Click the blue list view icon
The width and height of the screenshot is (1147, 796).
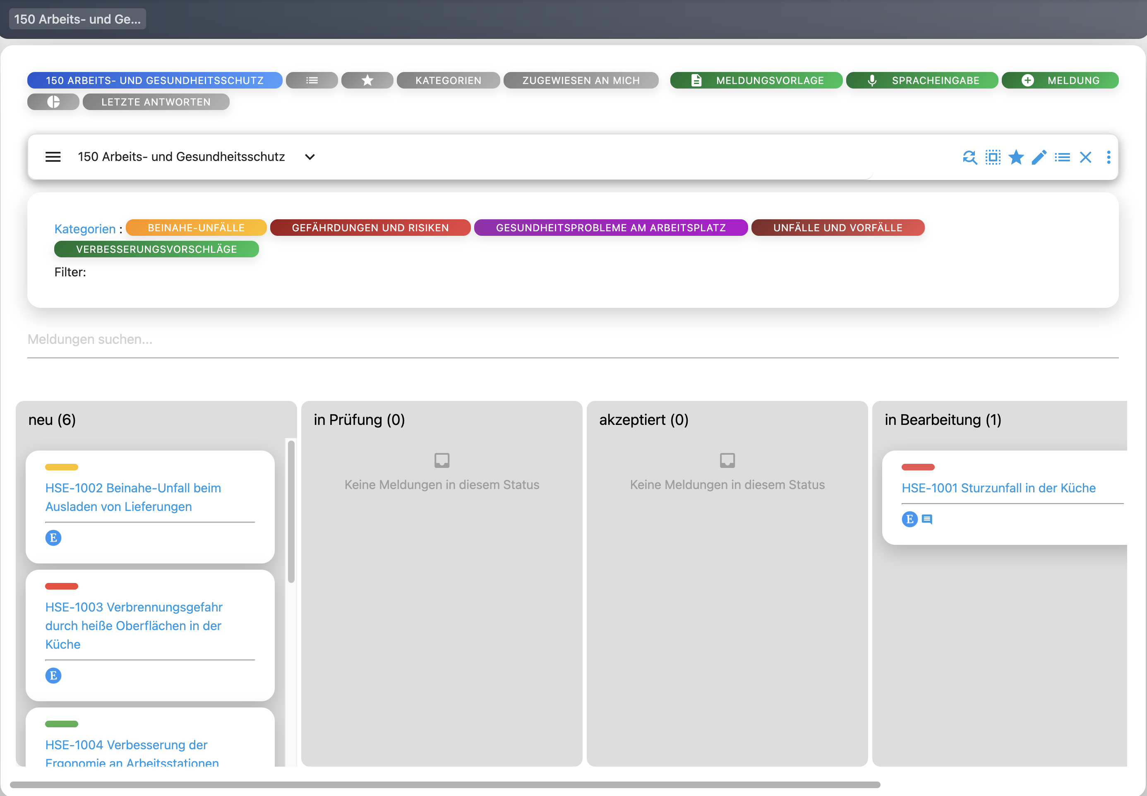point(1062,158)
